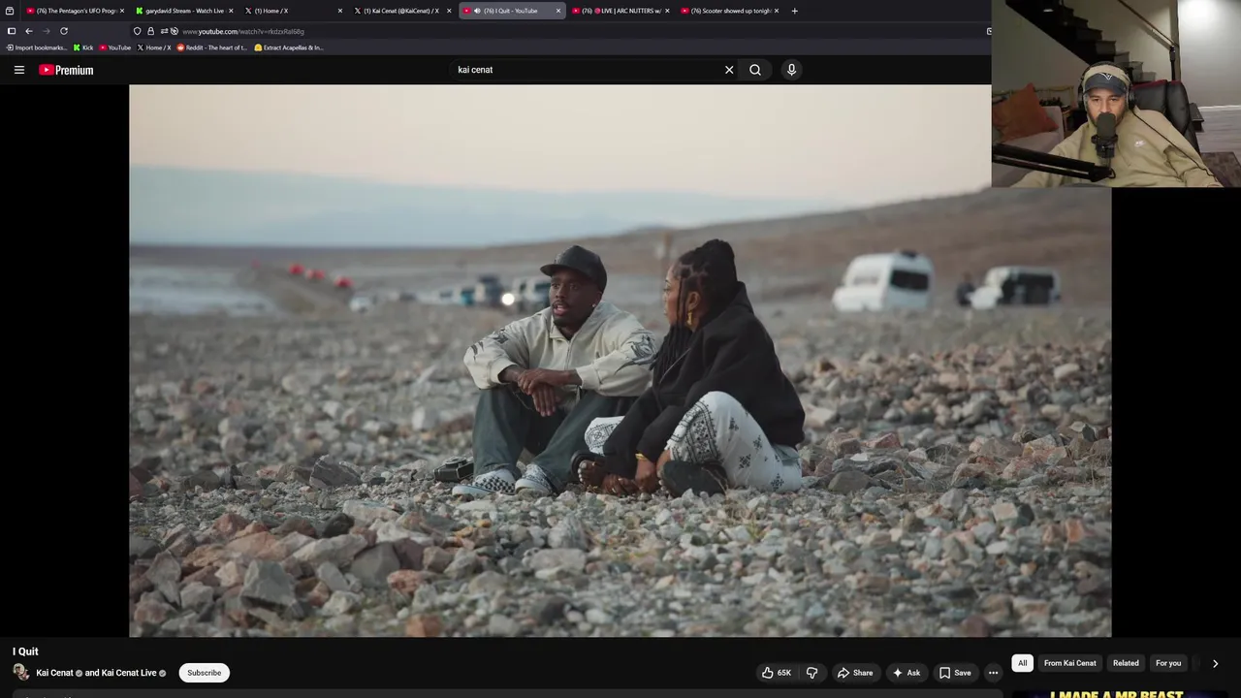Mute audio on the I Quit tab
The width and height of the screenshot is (1241, 698).
[x=477, y=11]
